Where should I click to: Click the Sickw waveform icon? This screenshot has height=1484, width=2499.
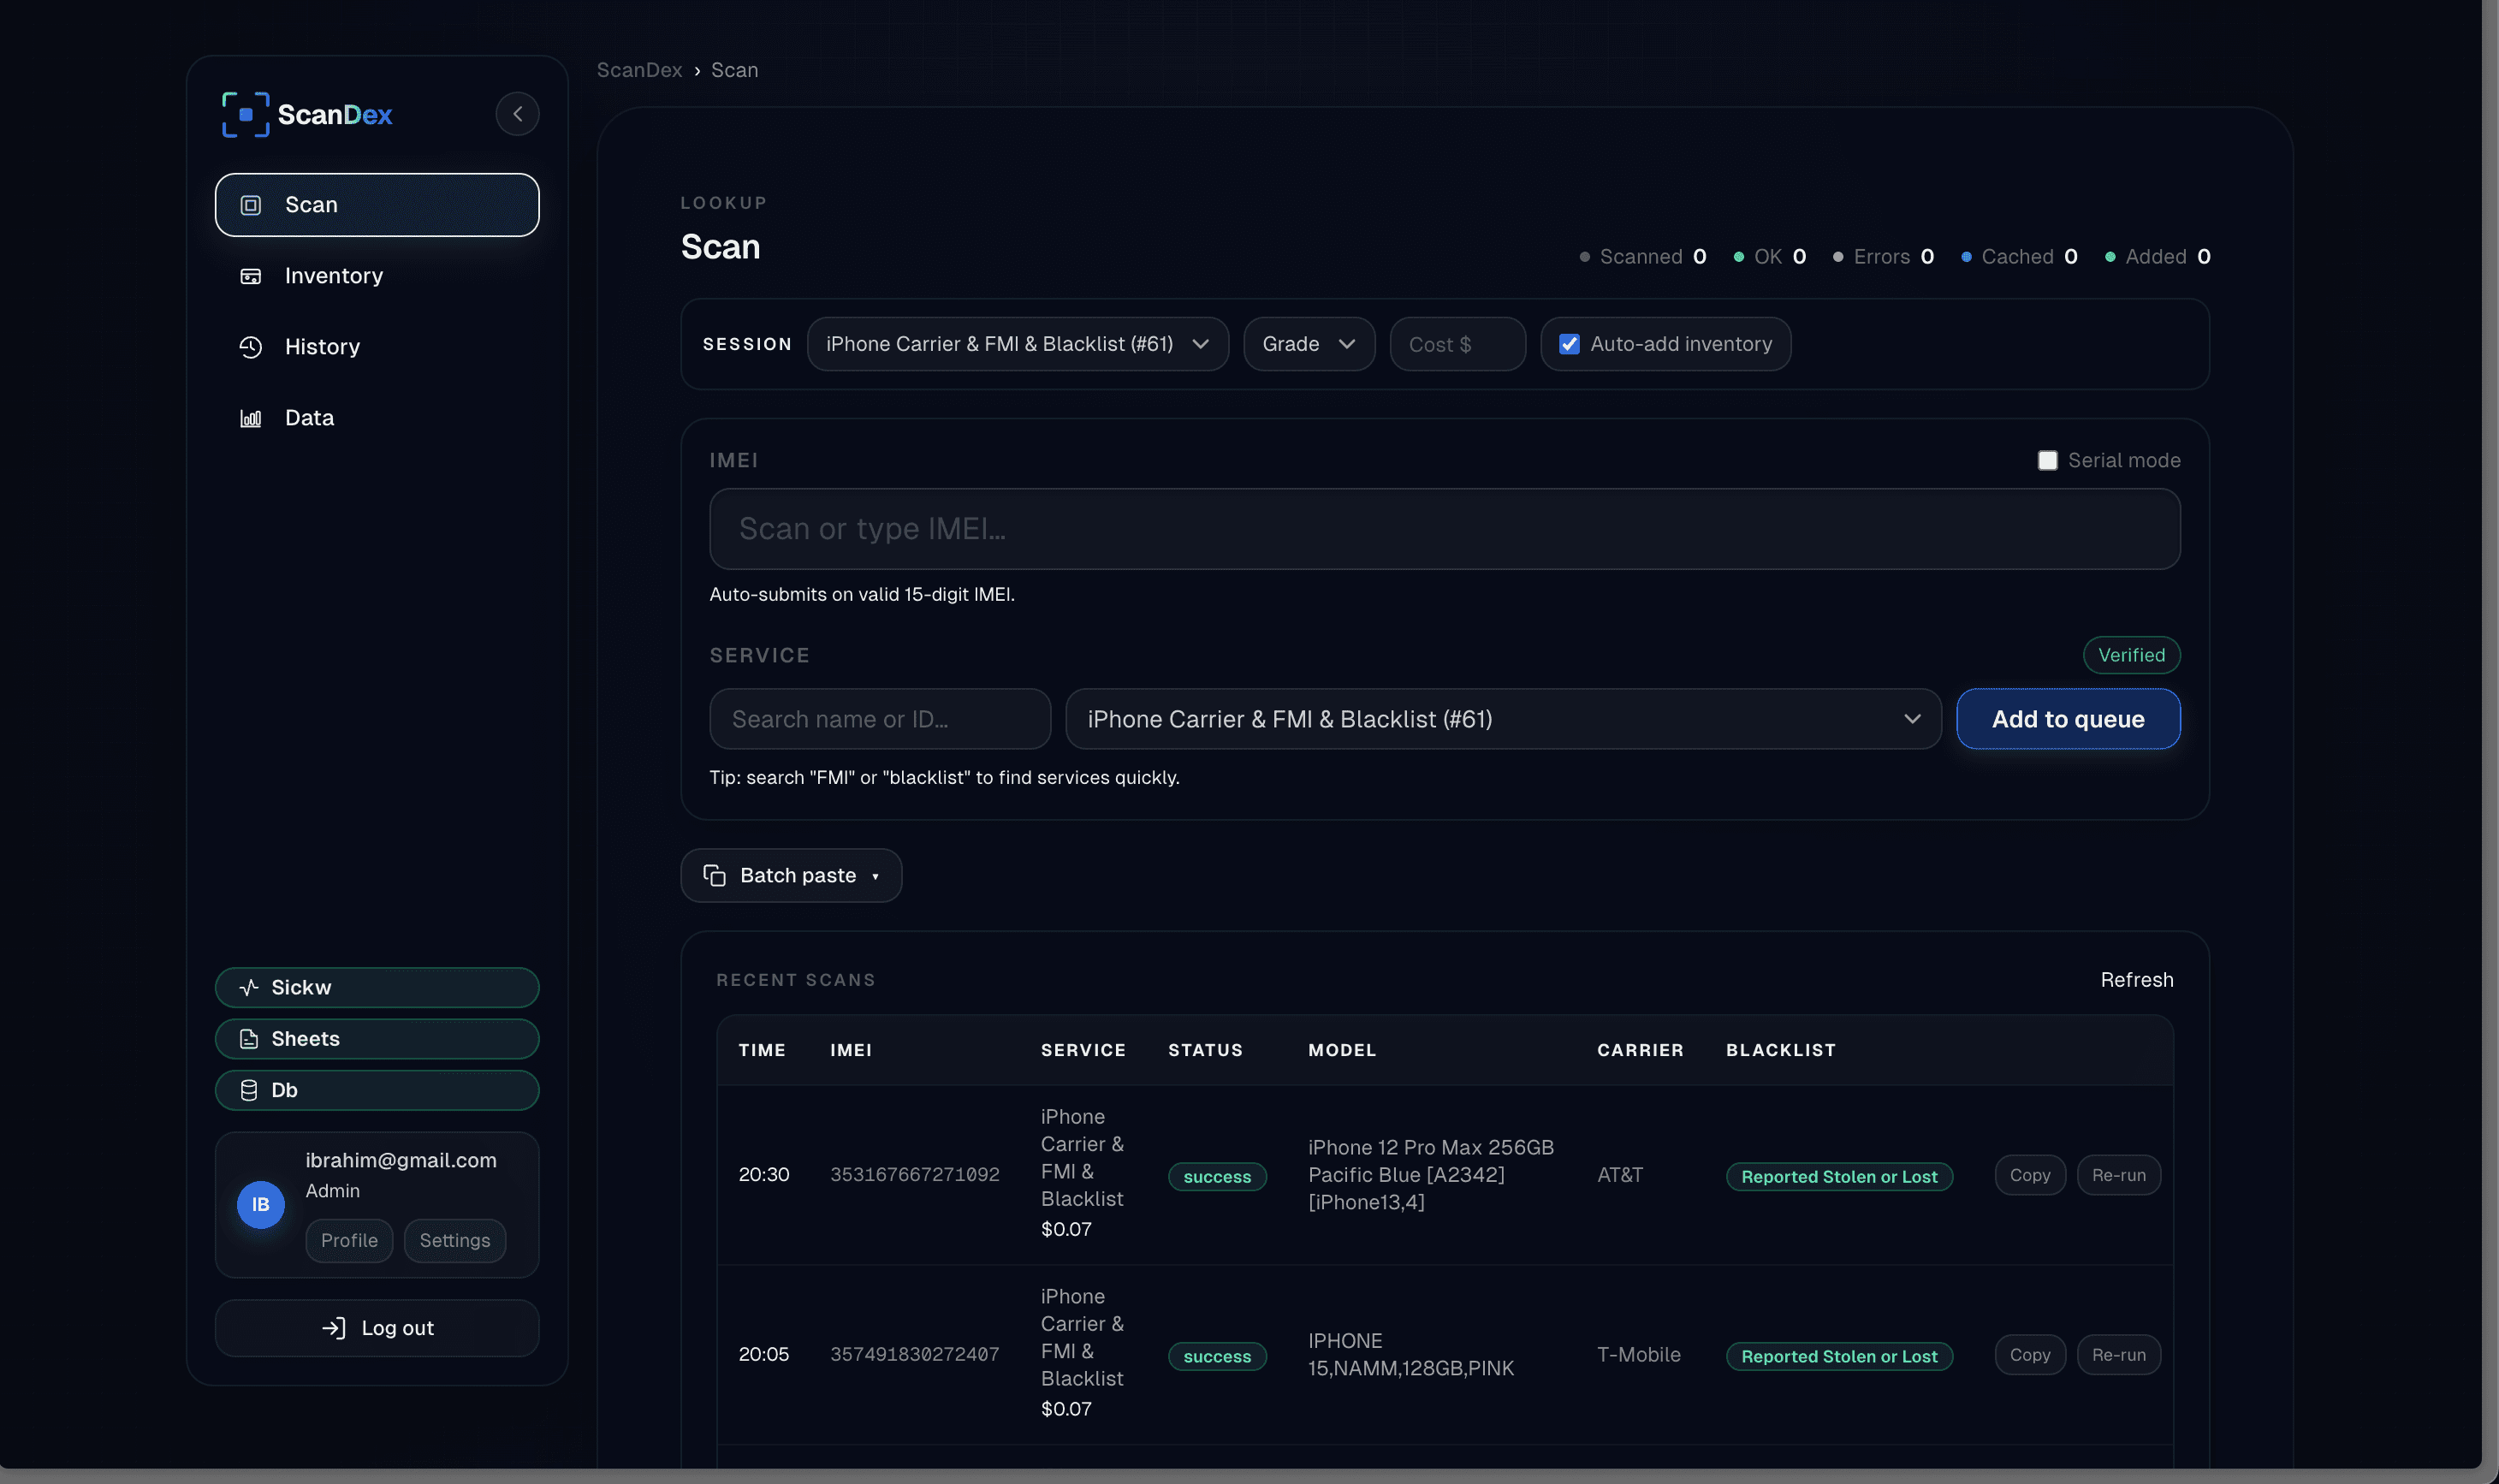click(249, 987)
